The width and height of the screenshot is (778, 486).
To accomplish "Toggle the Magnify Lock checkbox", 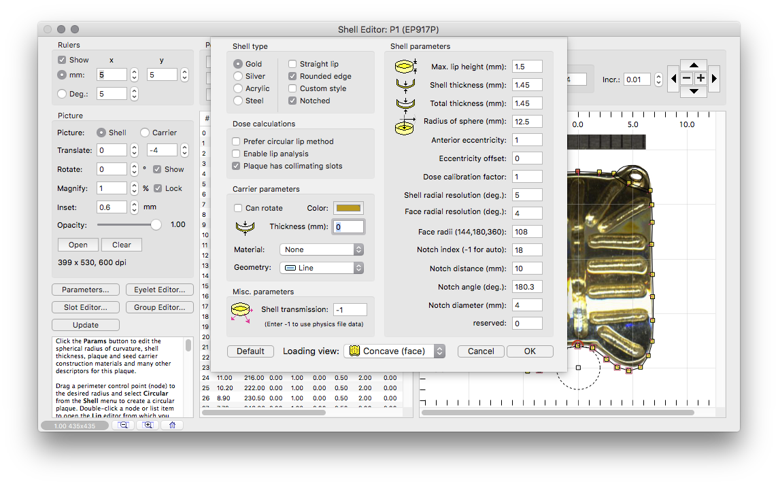I will point(158,188).
